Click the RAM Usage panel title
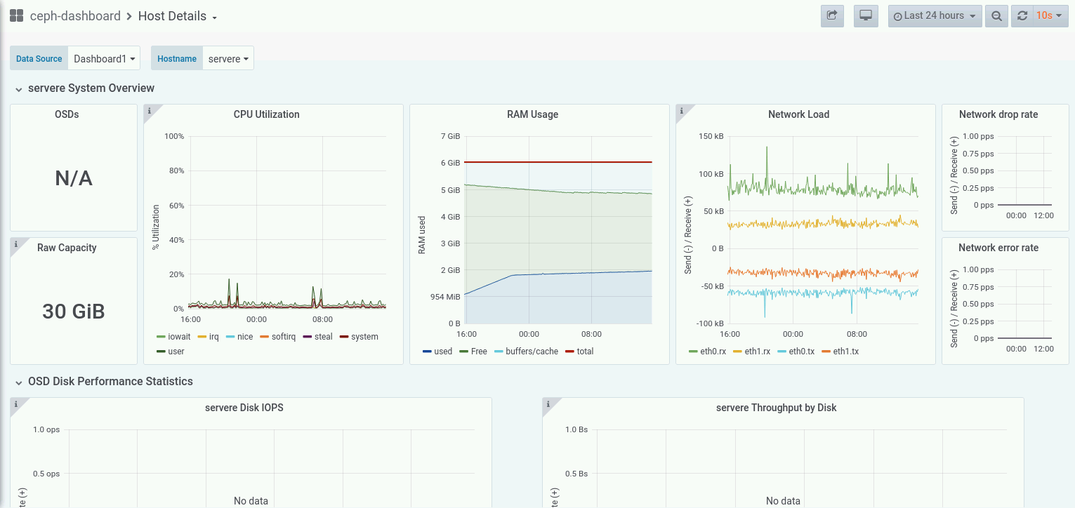The image size is (1075, 508). click(x=532, y=114)
